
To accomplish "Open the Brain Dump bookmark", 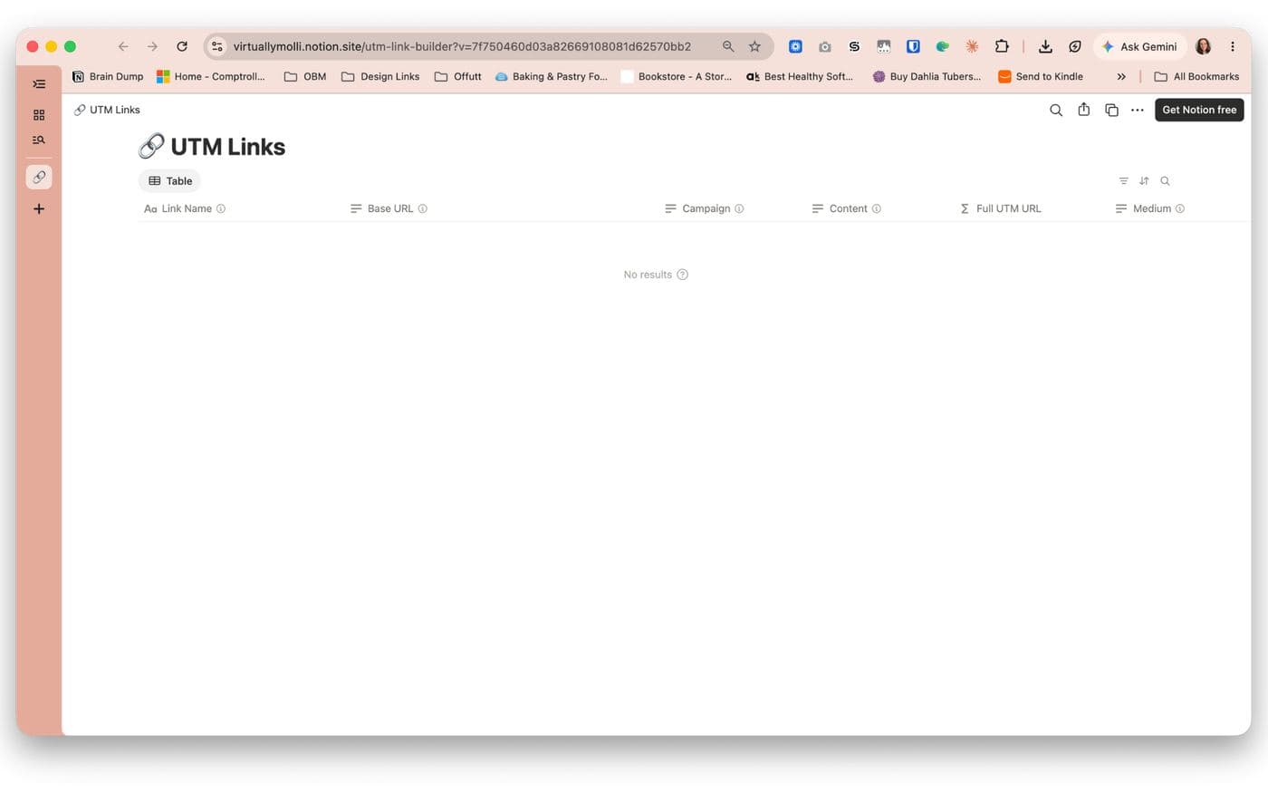I will pos(108,77).
